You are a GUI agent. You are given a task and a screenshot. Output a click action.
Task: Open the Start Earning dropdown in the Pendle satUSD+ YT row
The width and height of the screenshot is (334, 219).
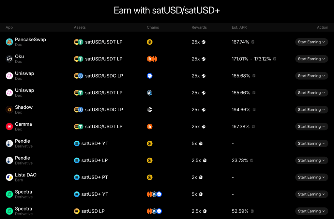(x=311, y=143)
